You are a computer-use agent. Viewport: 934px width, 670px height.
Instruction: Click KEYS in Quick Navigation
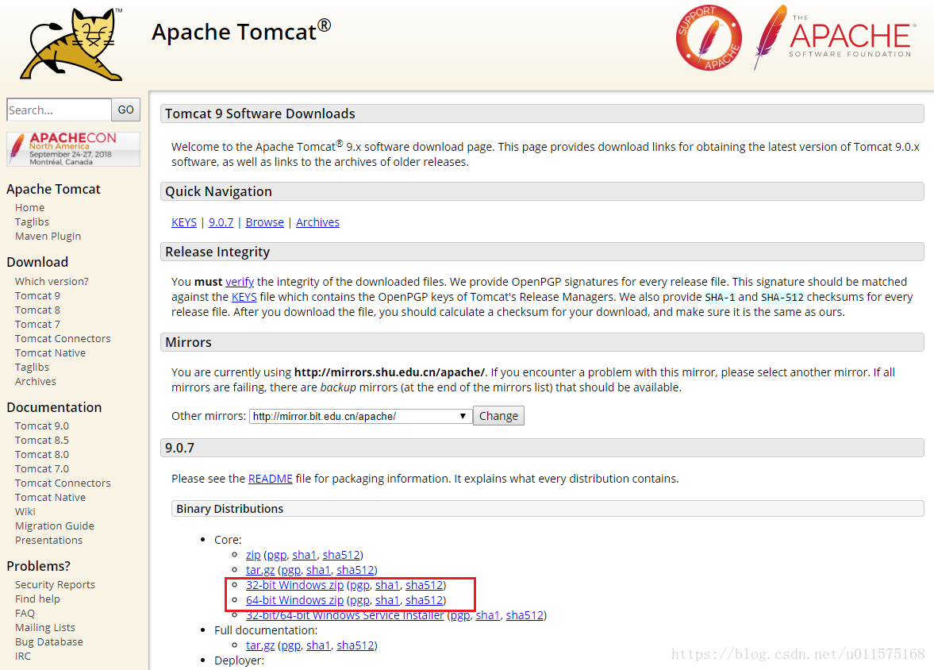(184, 222)
